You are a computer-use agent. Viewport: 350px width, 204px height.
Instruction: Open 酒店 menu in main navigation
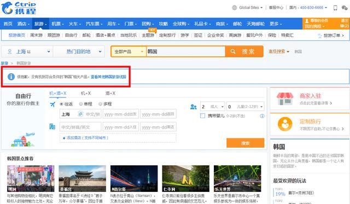[x=23, y=24]
